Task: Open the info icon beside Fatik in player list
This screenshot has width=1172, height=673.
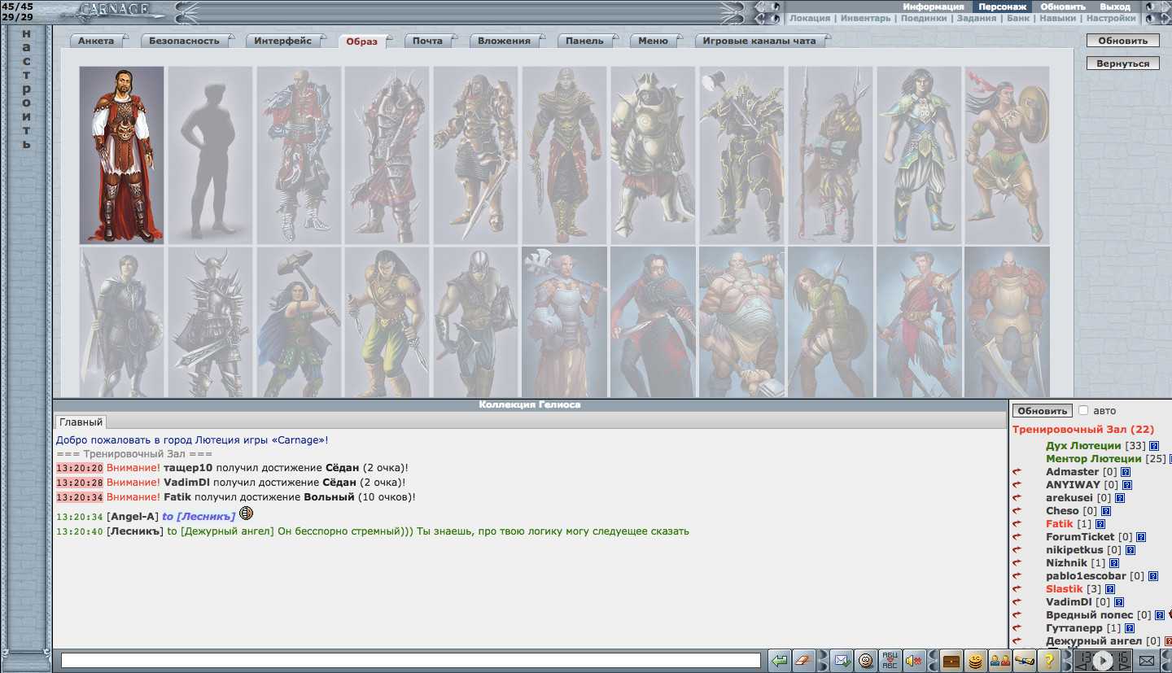Action: [1100, 524]
